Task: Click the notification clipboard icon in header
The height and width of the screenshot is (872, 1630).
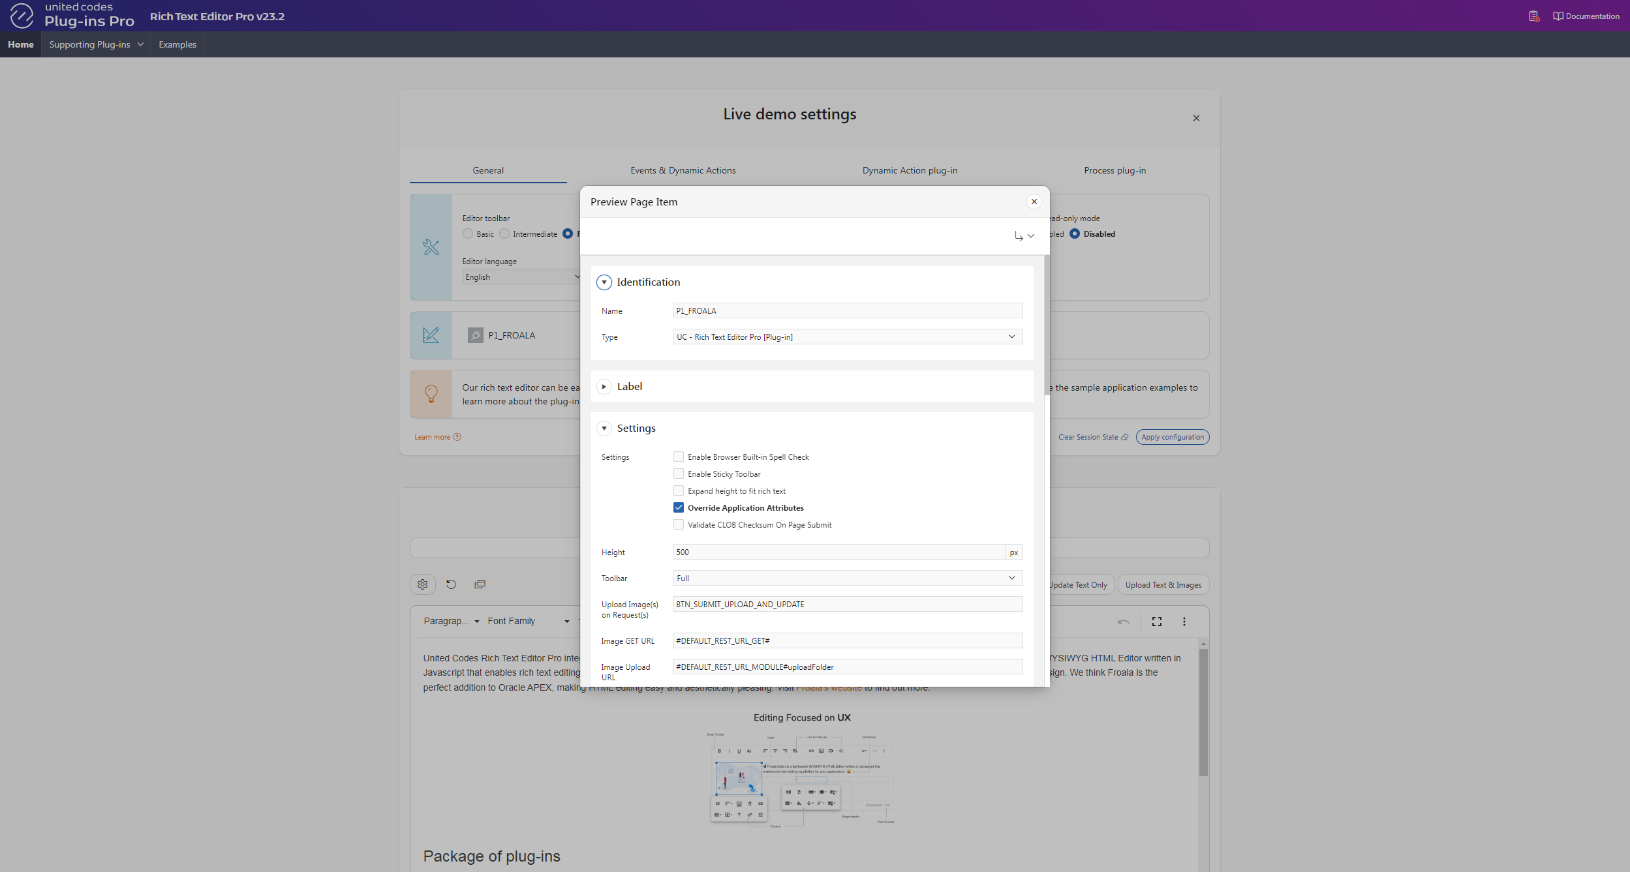Action: point(1533,16)
